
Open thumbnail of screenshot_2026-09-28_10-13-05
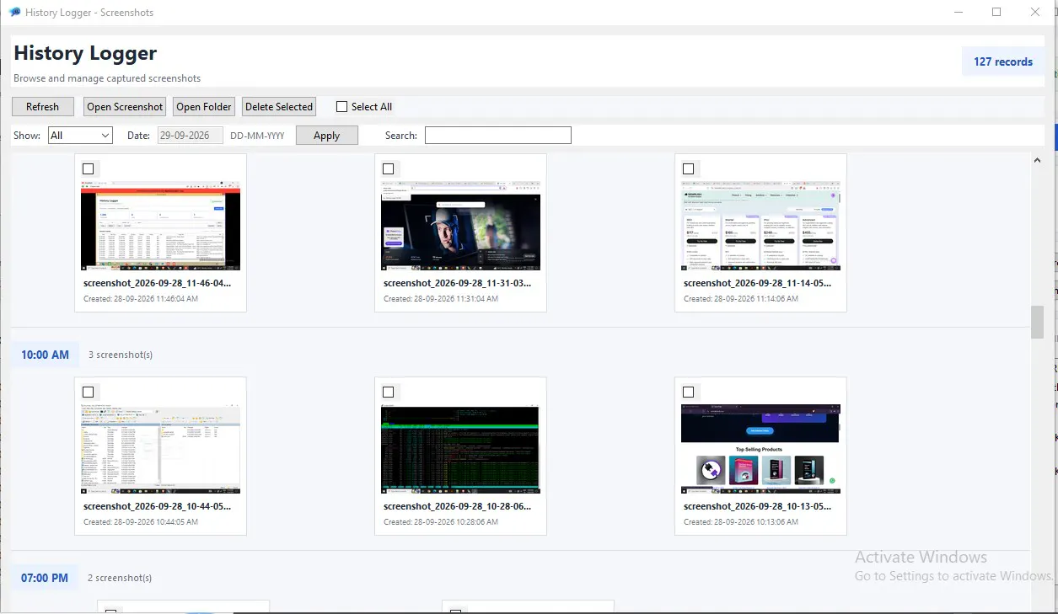pyautogui.click(x=760, y=448)
